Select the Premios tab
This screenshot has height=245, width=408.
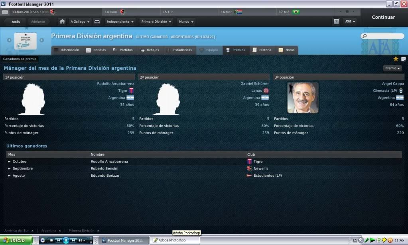236,50
